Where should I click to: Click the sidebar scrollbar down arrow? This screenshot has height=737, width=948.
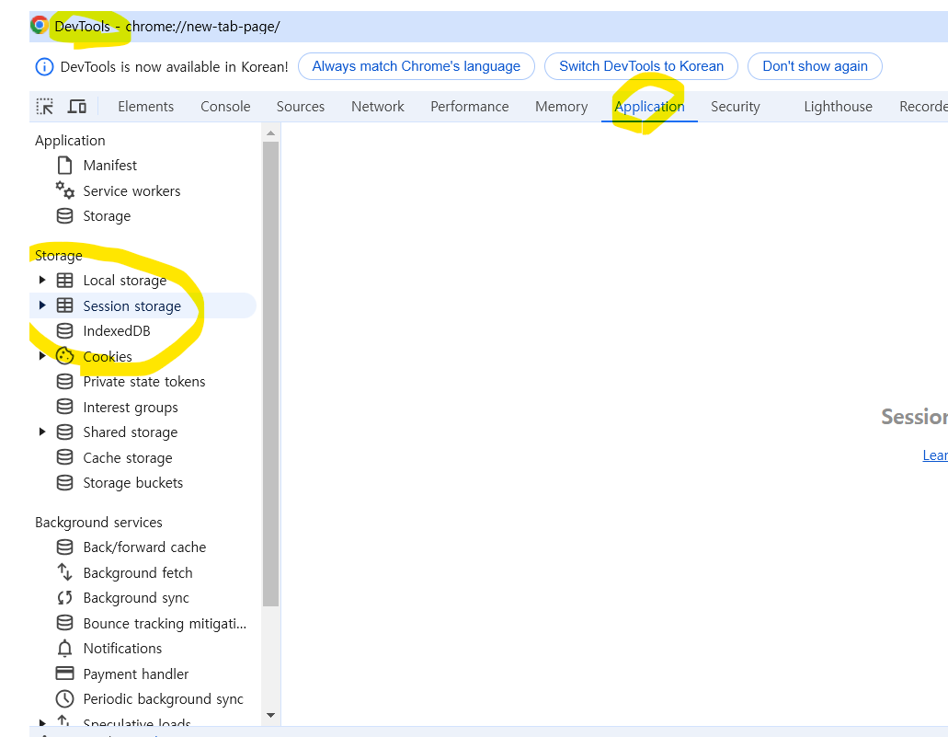coord(271,716)
